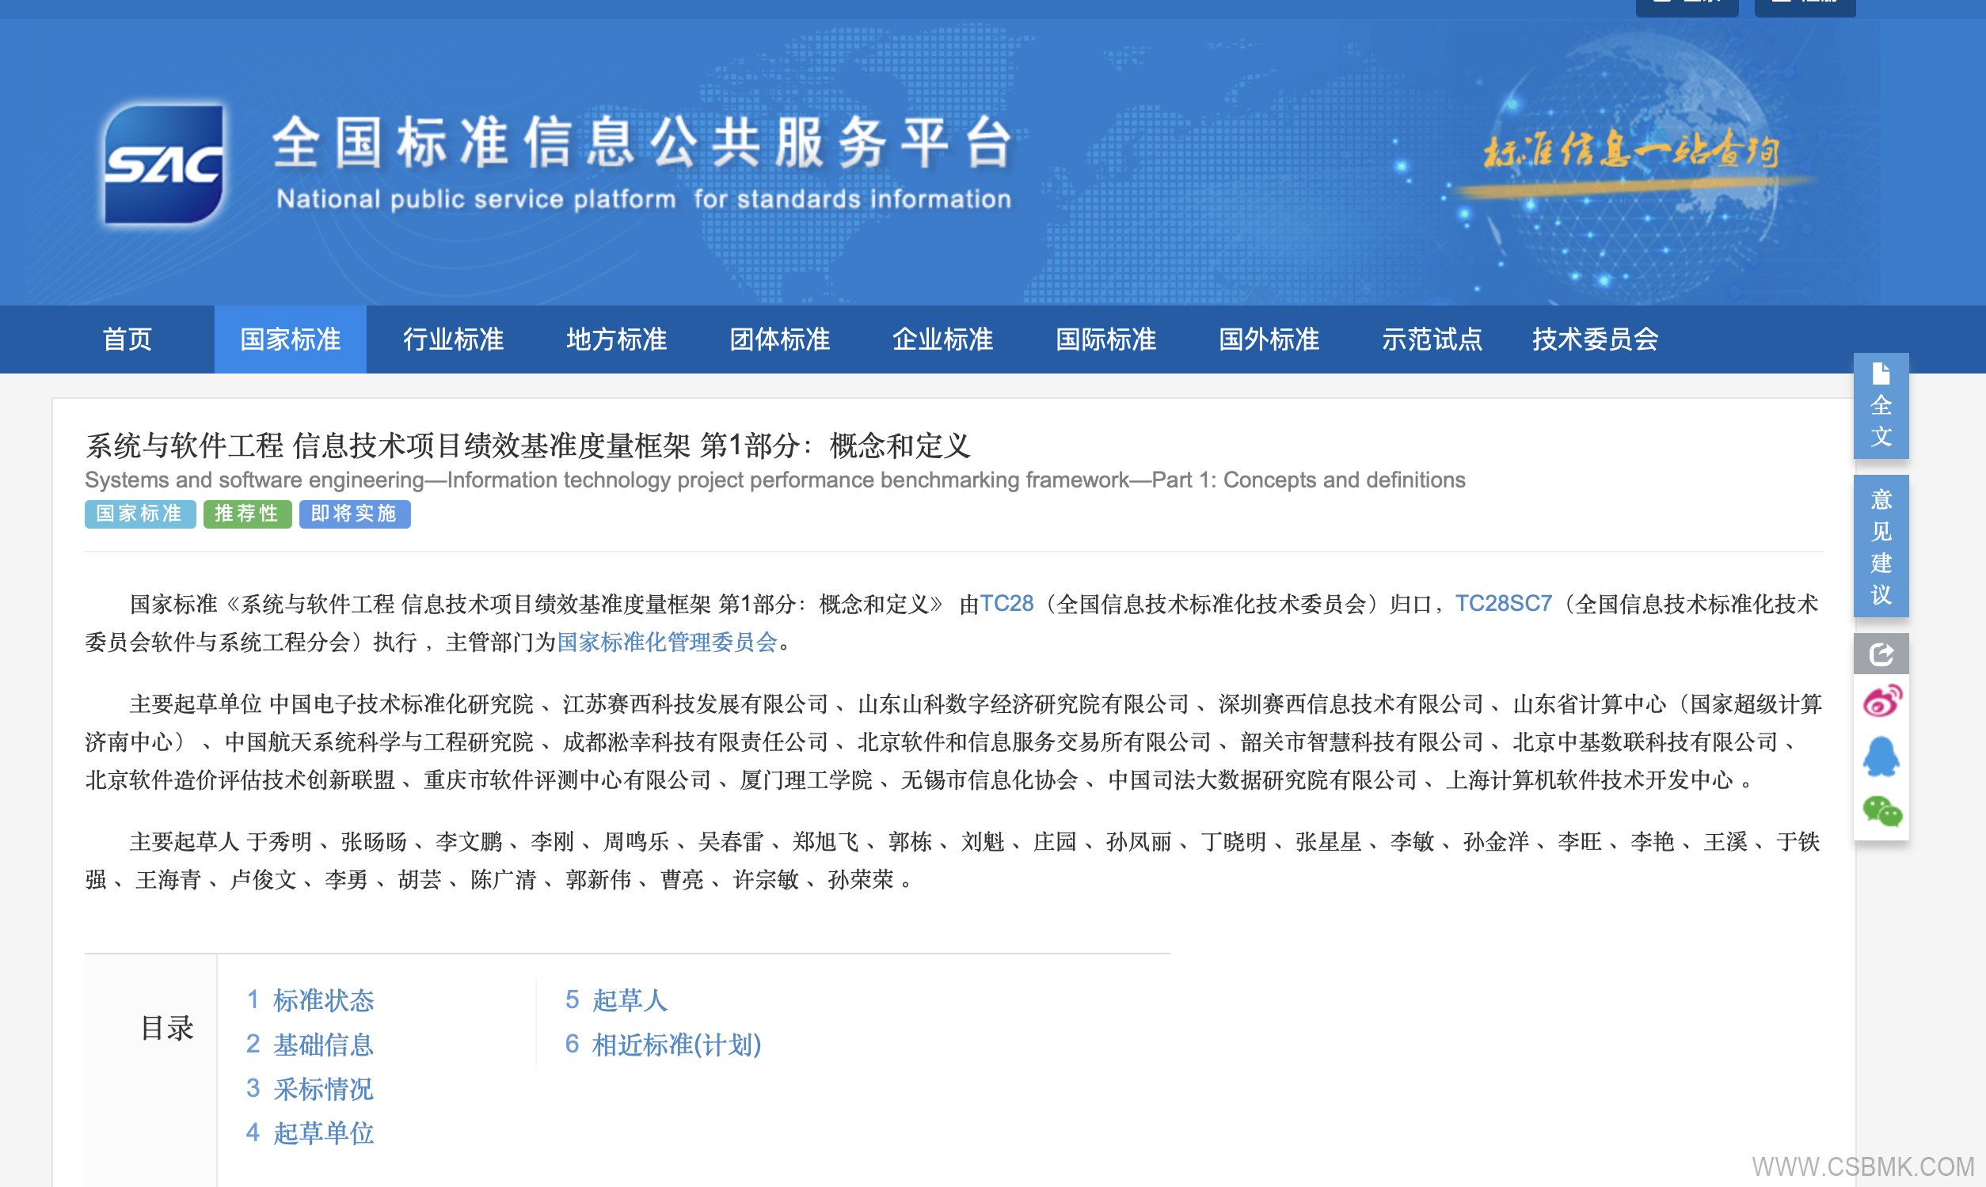Open full text via 全文 sidebar button
1986x1187 pixels.
coord(1881,405)
